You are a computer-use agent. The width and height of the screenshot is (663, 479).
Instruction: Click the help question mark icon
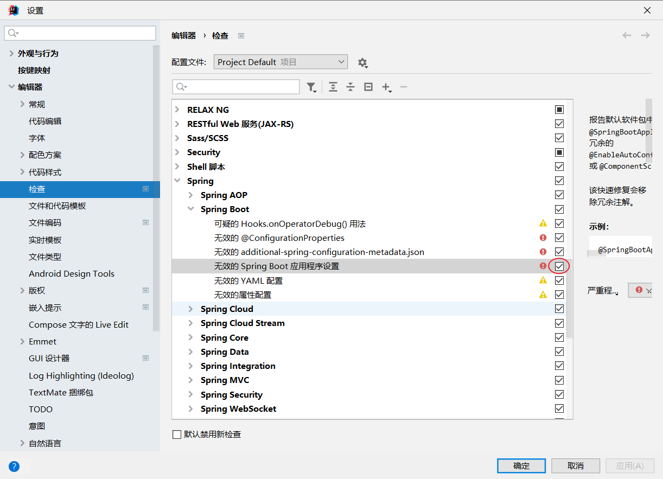pyautogui.click(x=14, y=466)
